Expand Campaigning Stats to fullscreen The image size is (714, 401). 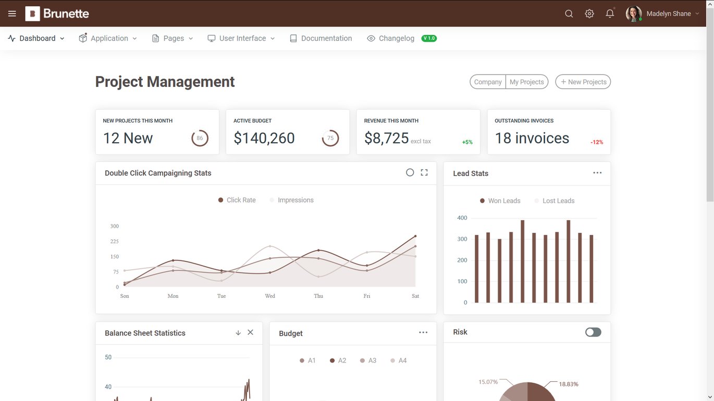pyautogui.click(x=424, y=172)
